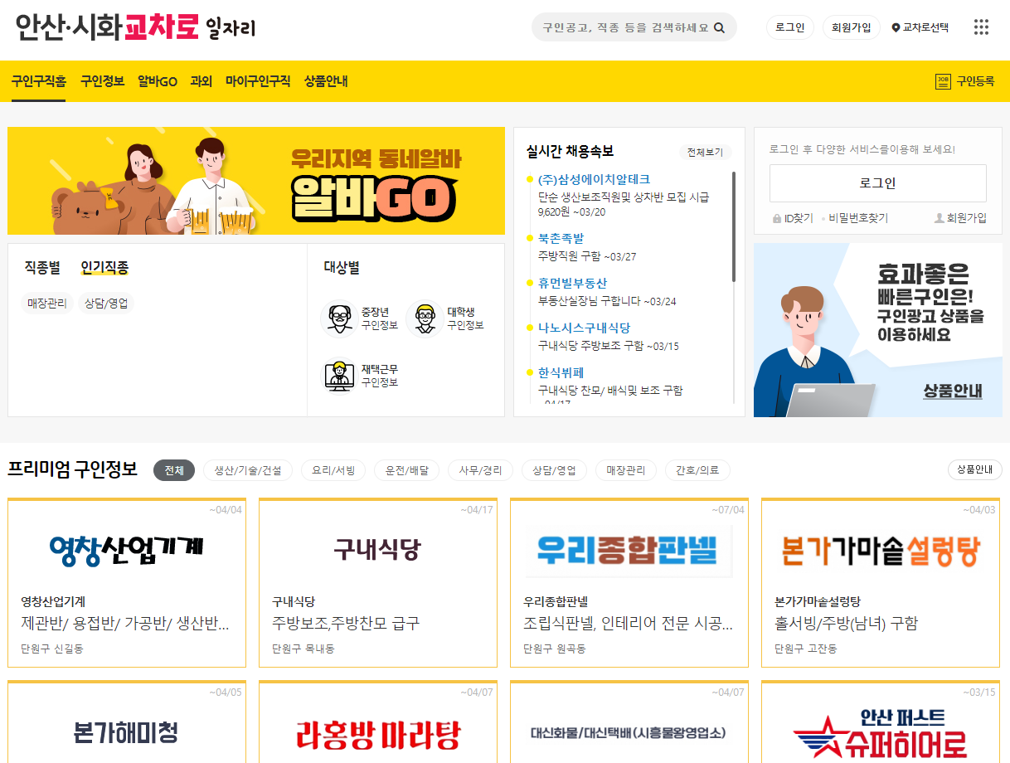Open the 안산 퍼스트 슈퍼히어로 job card

tap(881, 722)
